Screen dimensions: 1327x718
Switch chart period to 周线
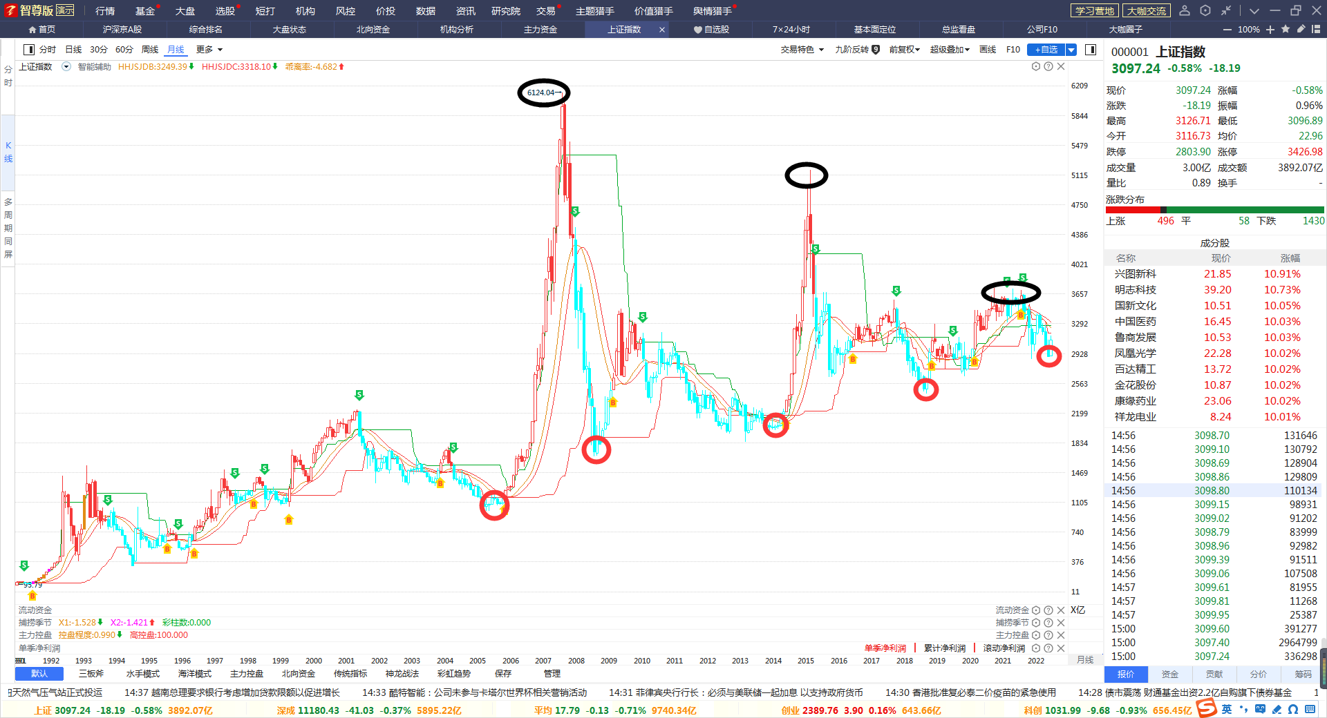tap(150, 50)
